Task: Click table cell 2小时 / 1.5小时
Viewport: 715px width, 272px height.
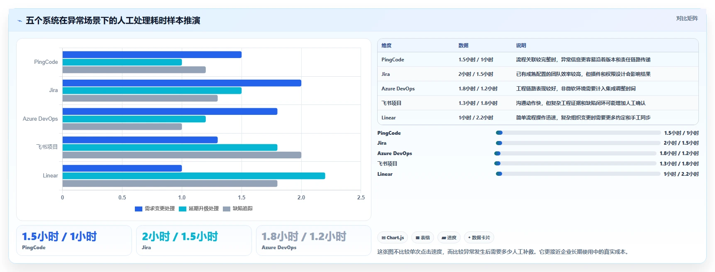Action: [x=476, y=74]
